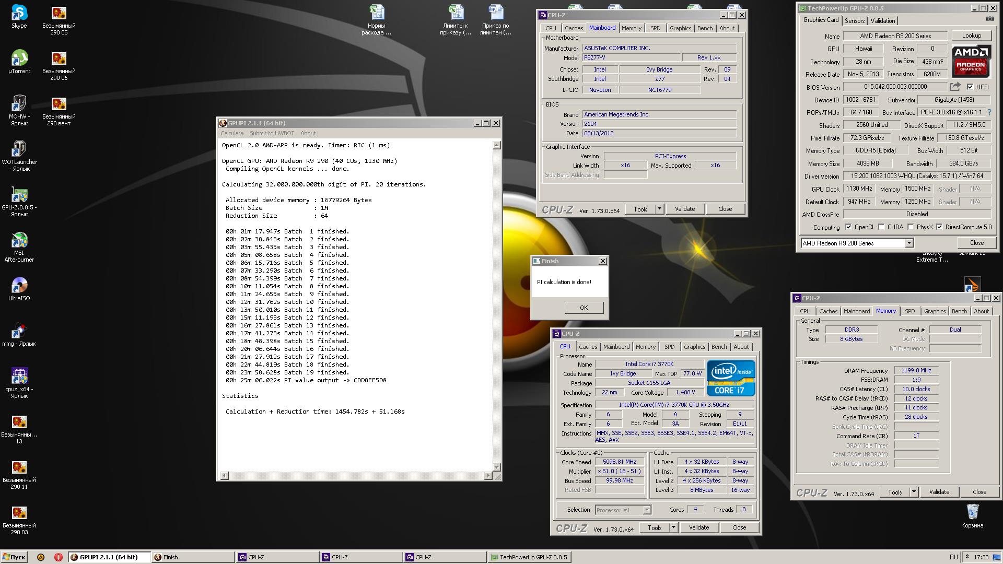The image size is (1003, 564).
Task: Open GPU-Z.0.8.5 desktop shortcut
Action: (x=19, y=201)
